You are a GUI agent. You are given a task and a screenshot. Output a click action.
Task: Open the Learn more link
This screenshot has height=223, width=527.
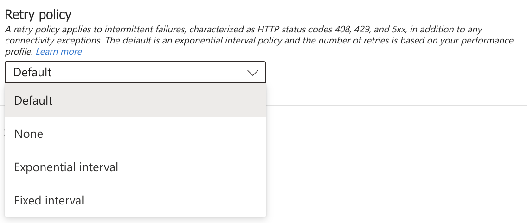coord(59,51)
